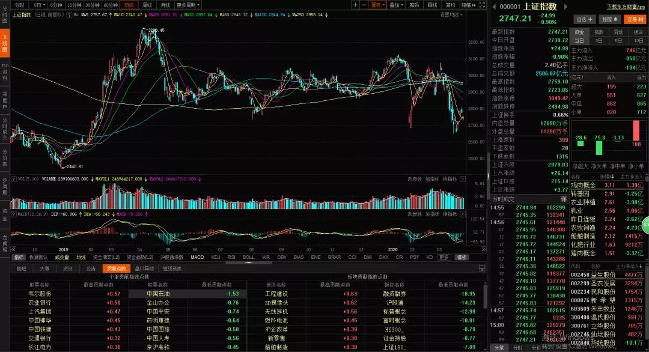The image size is (649, 352).
Task: Switch on the KDJ indicator
Action: (215, 256)
